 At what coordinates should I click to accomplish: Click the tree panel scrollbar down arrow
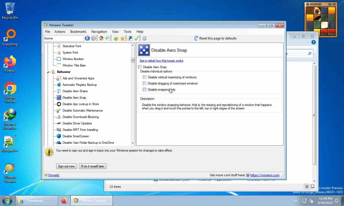click(133, 143)
